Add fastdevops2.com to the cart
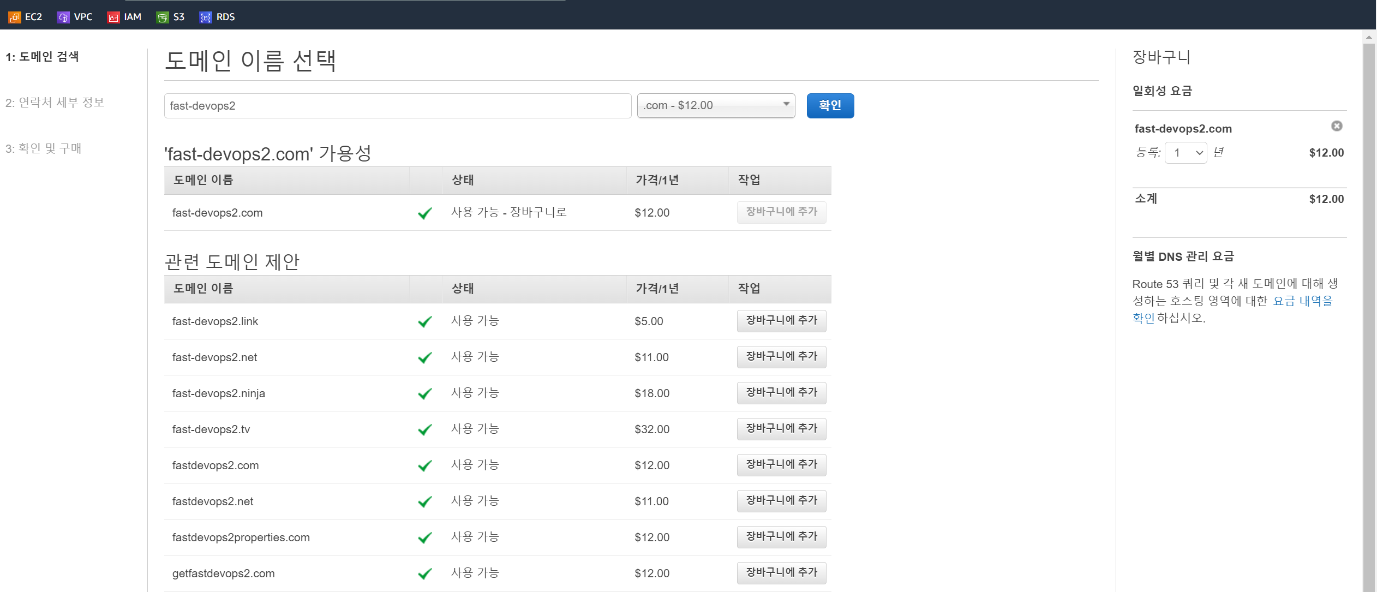The width and height of the screenshot is (1377, 592). (x=781, y=465)
